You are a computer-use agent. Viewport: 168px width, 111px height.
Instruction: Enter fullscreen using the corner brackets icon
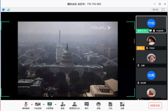[x=163, y=10]
